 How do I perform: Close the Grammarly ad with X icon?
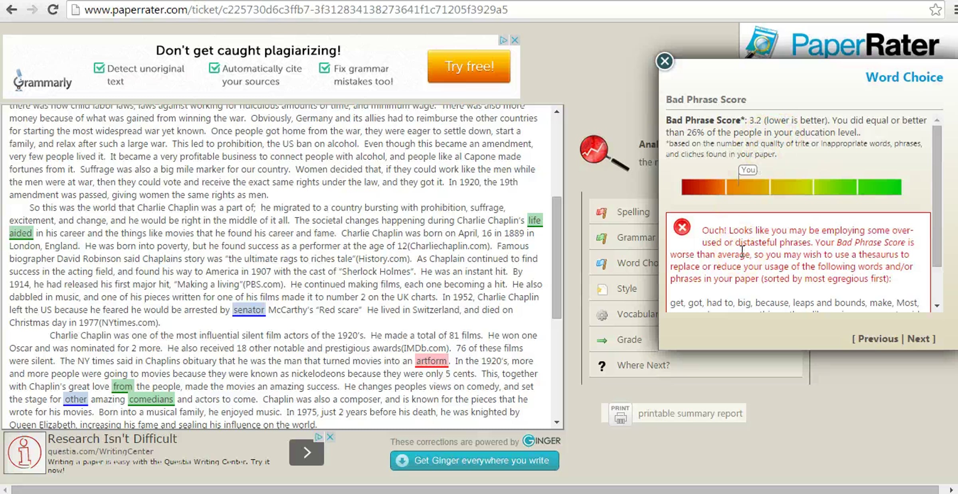pos(515,40)
